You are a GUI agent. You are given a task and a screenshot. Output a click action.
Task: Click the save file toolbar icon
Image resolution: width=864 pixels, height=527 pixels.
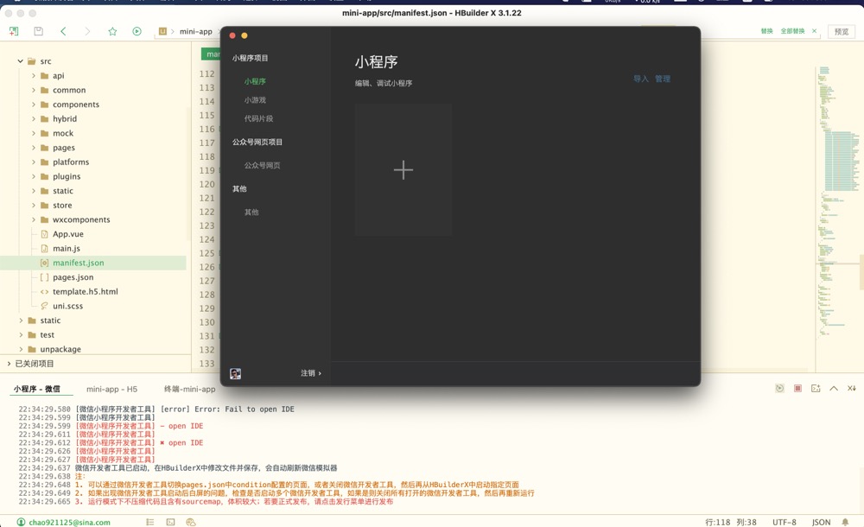point(38,31)
